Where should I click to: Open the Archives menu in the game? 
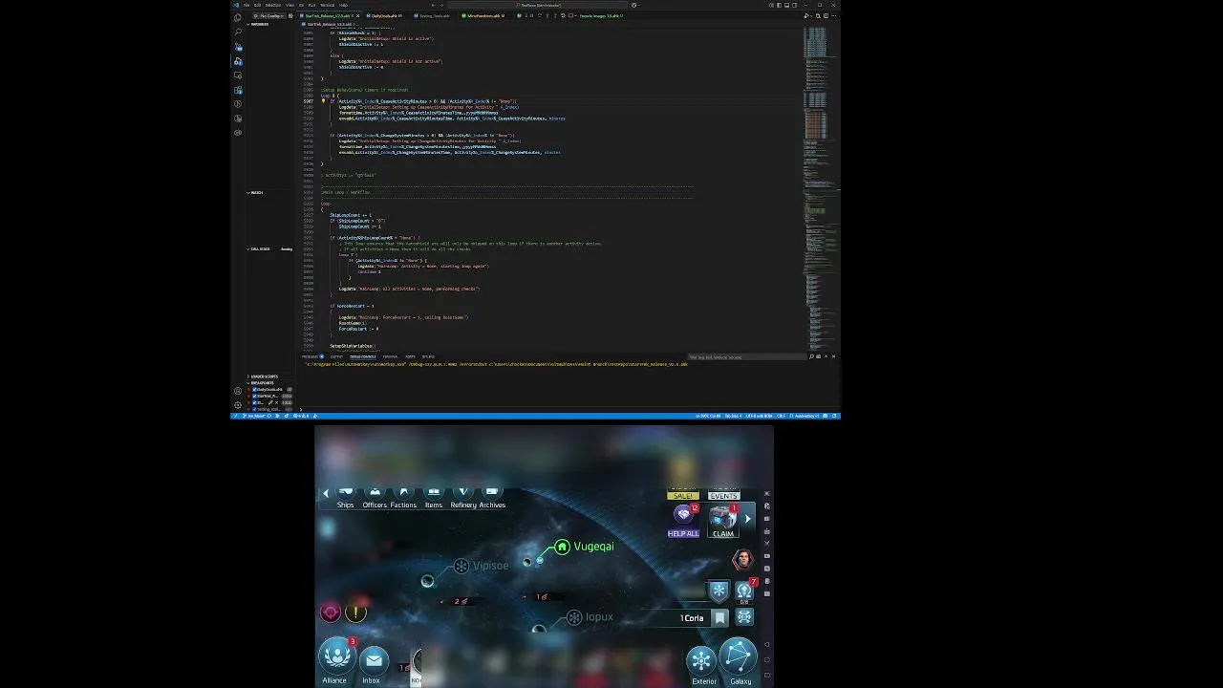pos(492,497)
